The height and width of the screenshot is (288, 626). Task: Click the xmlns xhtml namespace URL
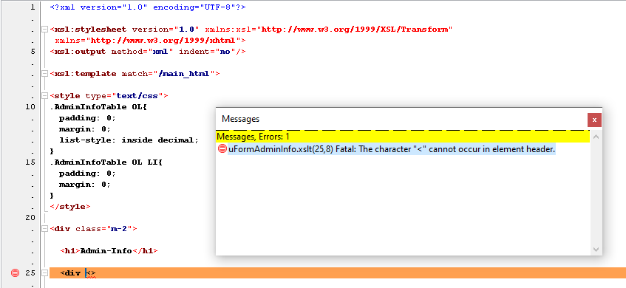click(x=163, y=41)
